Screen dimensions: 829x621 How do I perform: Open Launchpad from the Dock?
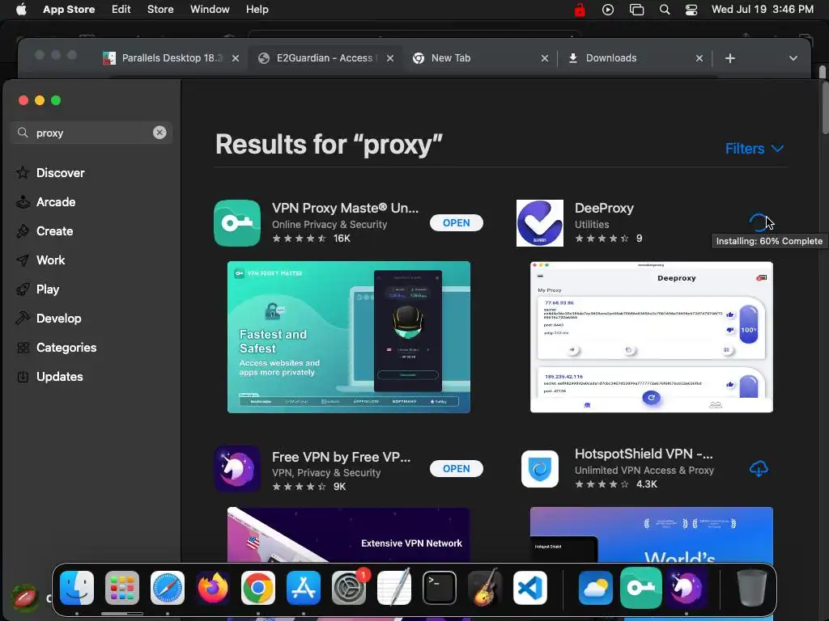(122, 588)
